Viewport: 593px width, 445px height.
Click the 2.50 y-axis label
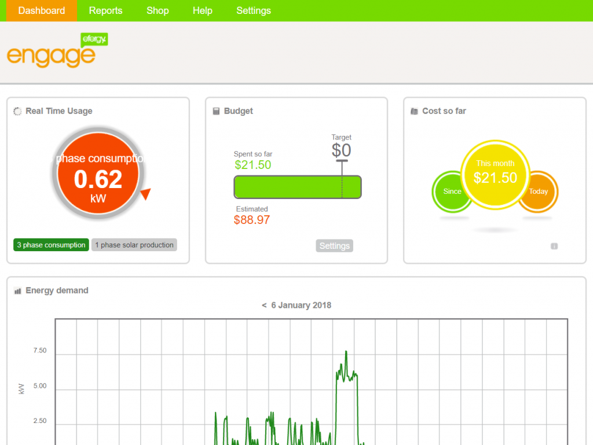click(40, 421)
